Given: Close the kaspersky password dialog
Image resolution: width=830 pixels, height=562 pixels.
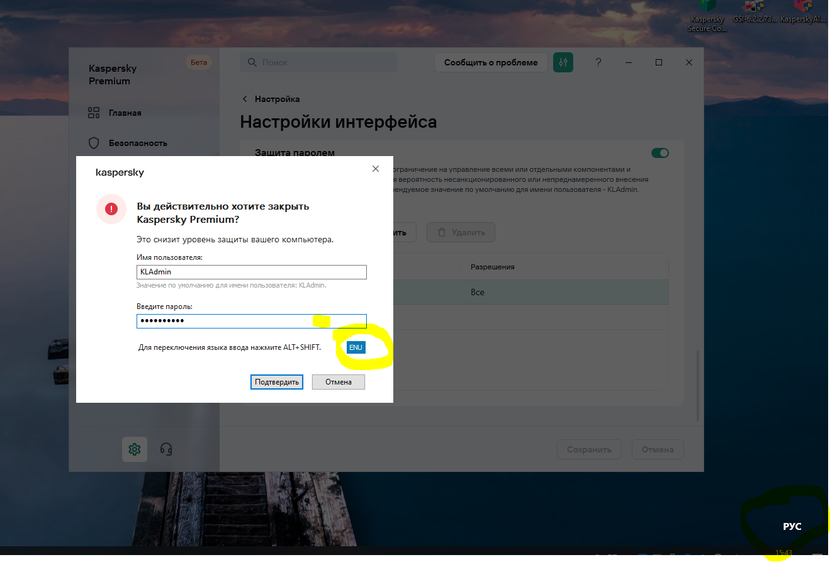Looking at the screenshot, I should click(376, 169).
